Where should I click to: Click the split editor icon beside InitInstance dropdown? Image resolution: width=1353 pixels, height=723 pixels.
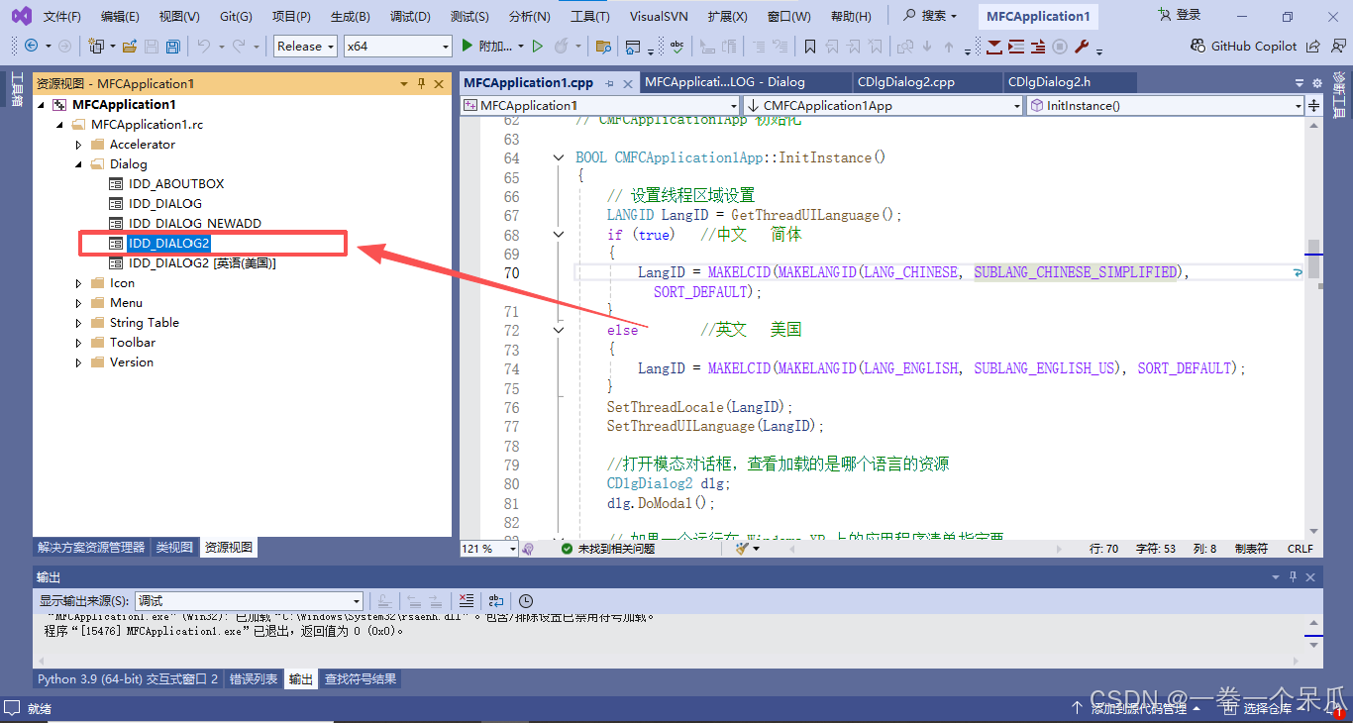click(x=1314, y=105)
